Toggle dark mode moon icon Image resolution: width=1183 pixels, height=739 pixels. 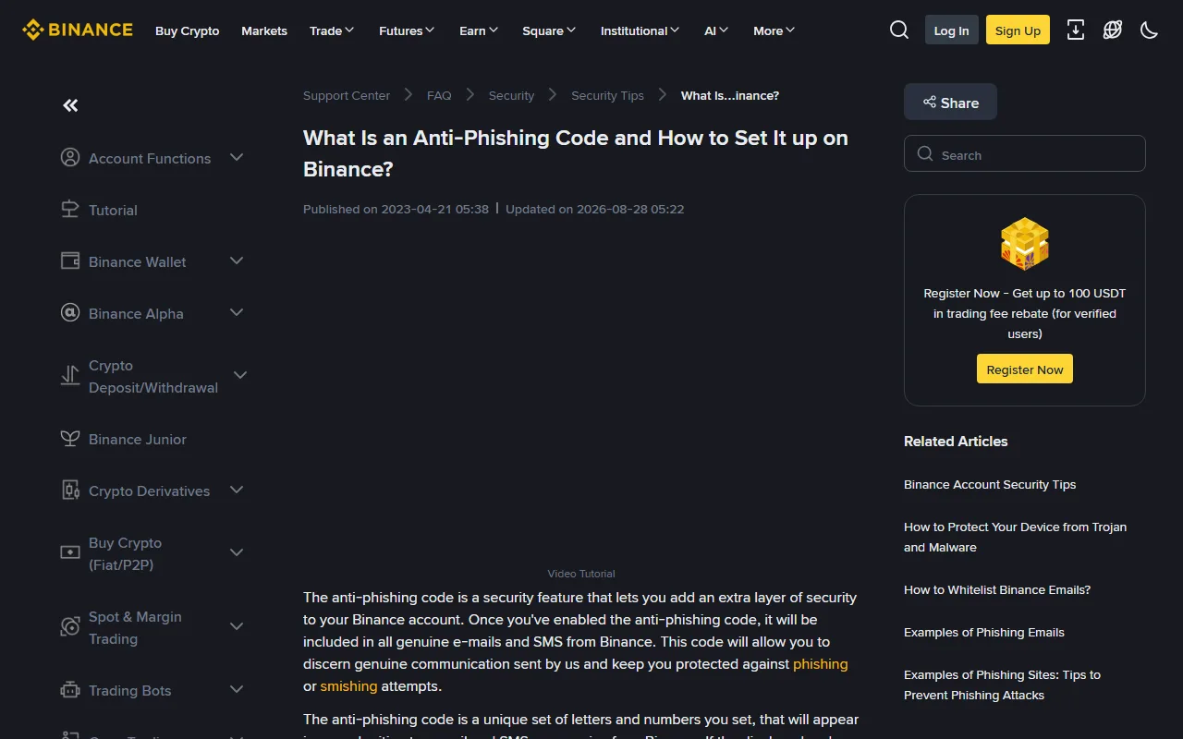click(1150, 30)
